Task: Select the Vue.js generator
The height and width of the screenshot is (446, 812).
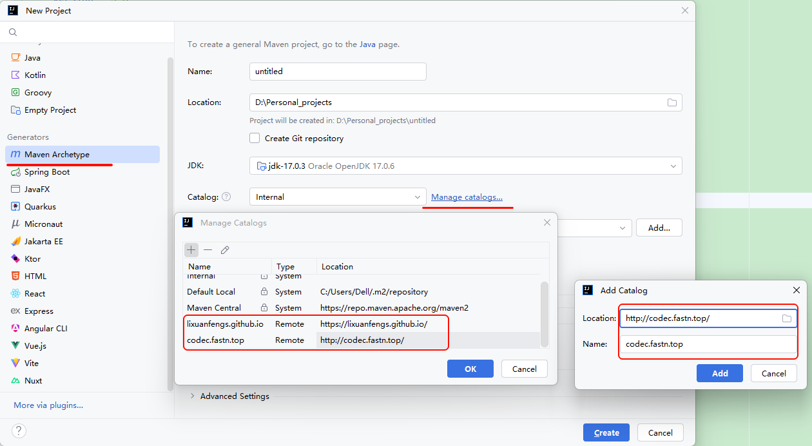Action: pos(82,345)
